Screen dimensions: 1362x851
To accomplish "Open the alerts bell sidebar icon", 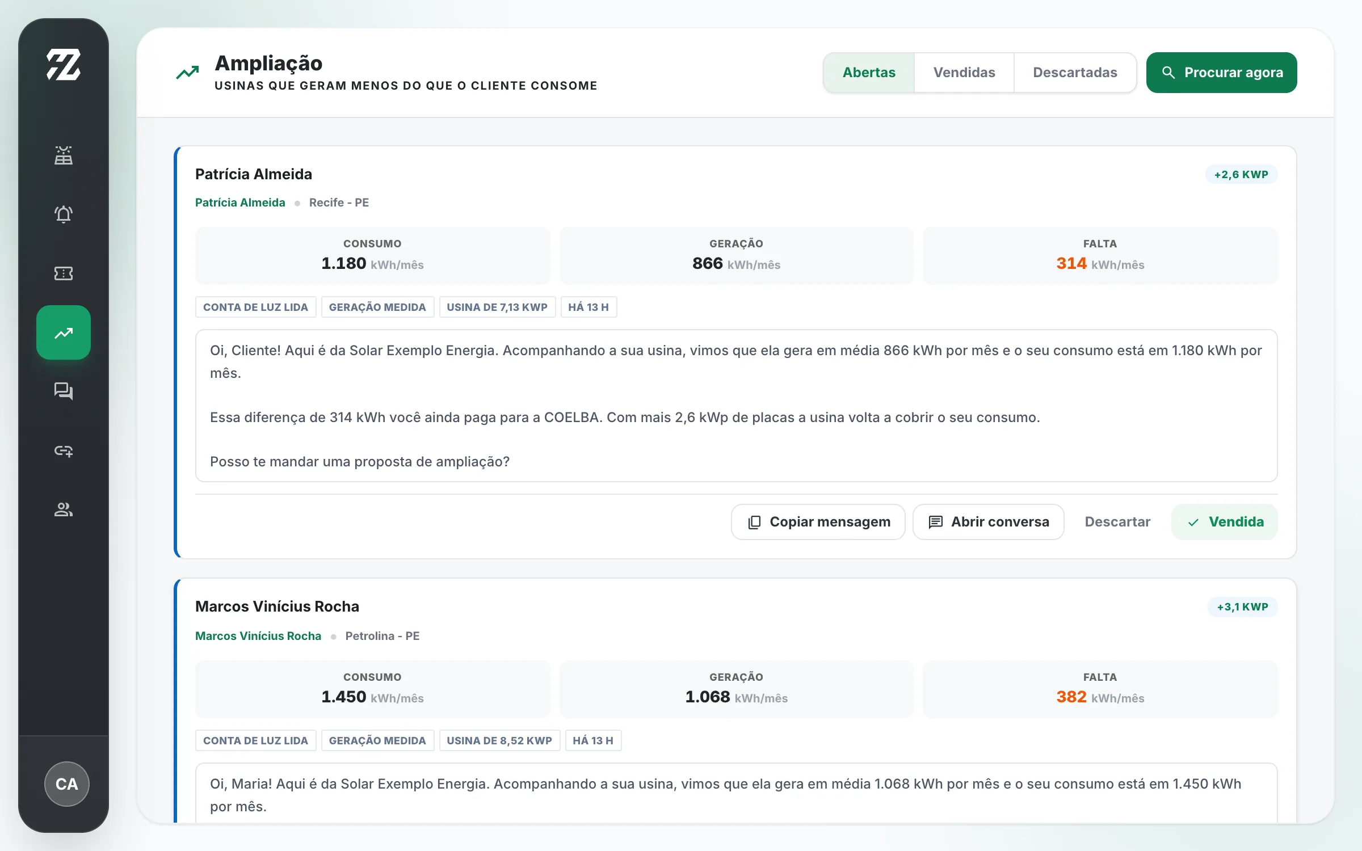I will pyautogui.click(x=64, y=214).
